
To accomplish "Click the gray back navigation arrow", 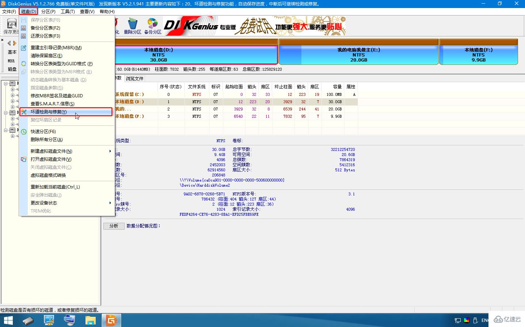I will coord(9,43).
